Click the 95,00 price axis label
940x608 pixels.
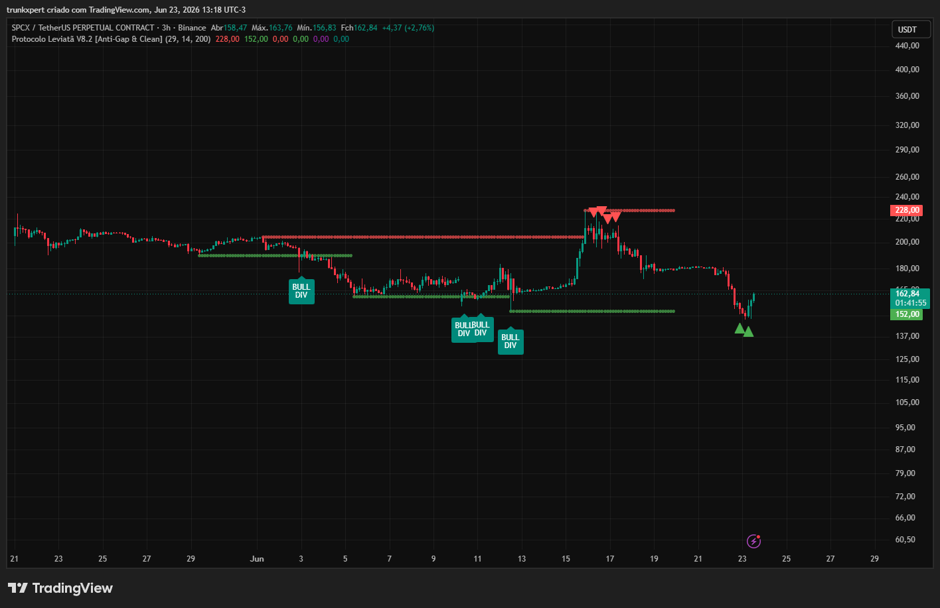click(x=907, y=428)
